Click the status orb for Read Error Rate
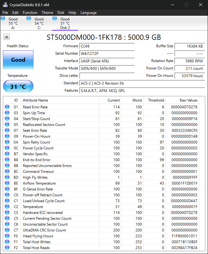 point(7,107)
